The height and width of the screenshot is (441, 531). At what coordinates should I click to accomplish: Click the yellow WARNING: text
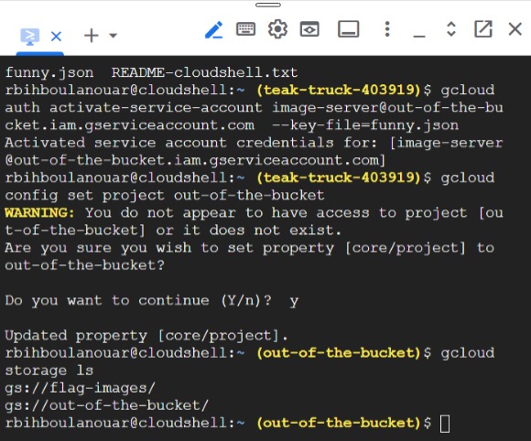click(39, 212)
